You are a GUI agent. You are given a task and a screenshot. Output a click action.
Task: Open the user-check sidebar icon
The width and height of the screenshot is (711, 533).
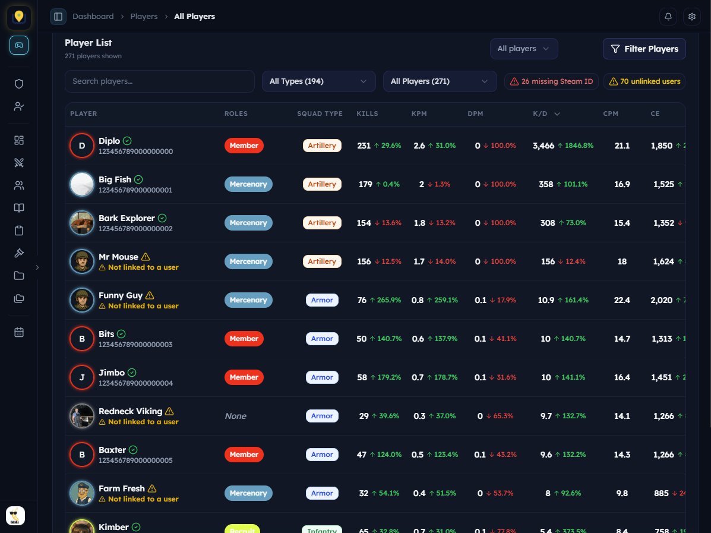click(18, 106)
